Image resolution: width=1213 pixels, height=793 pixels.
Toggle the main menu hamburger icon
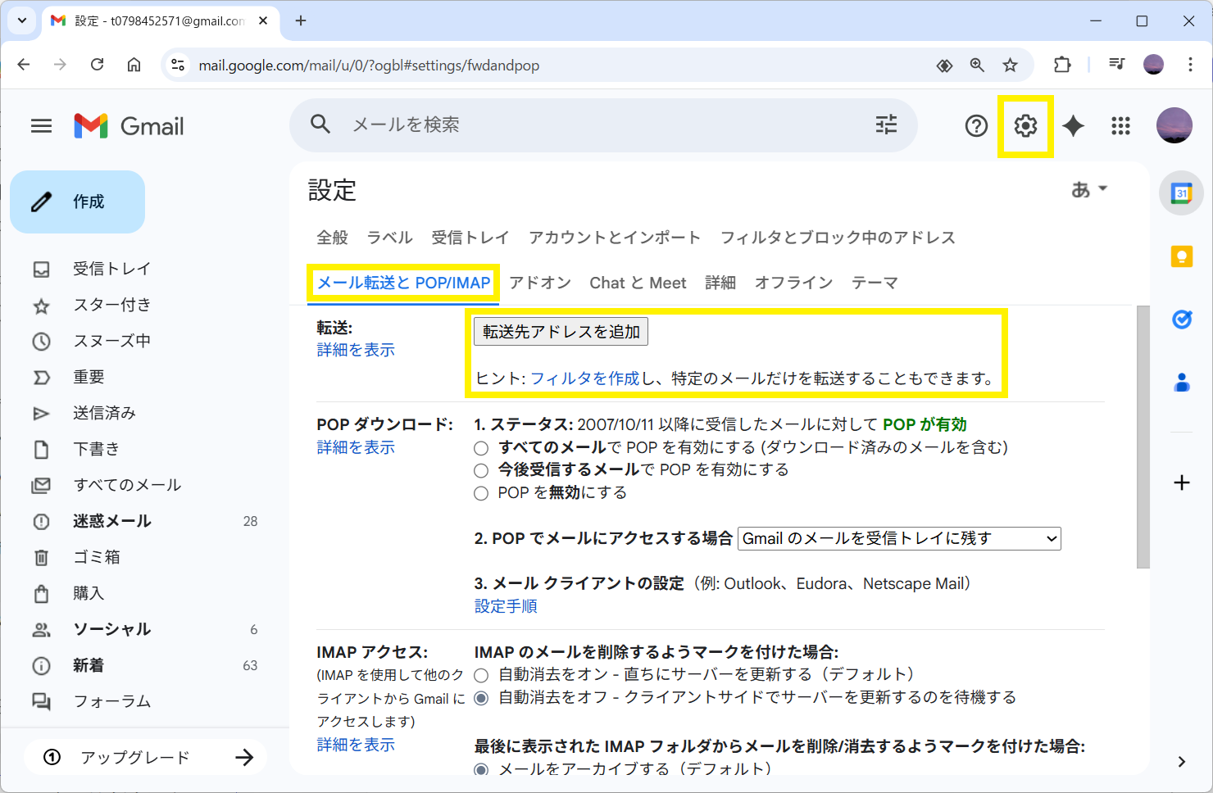[x=41, y=126]
